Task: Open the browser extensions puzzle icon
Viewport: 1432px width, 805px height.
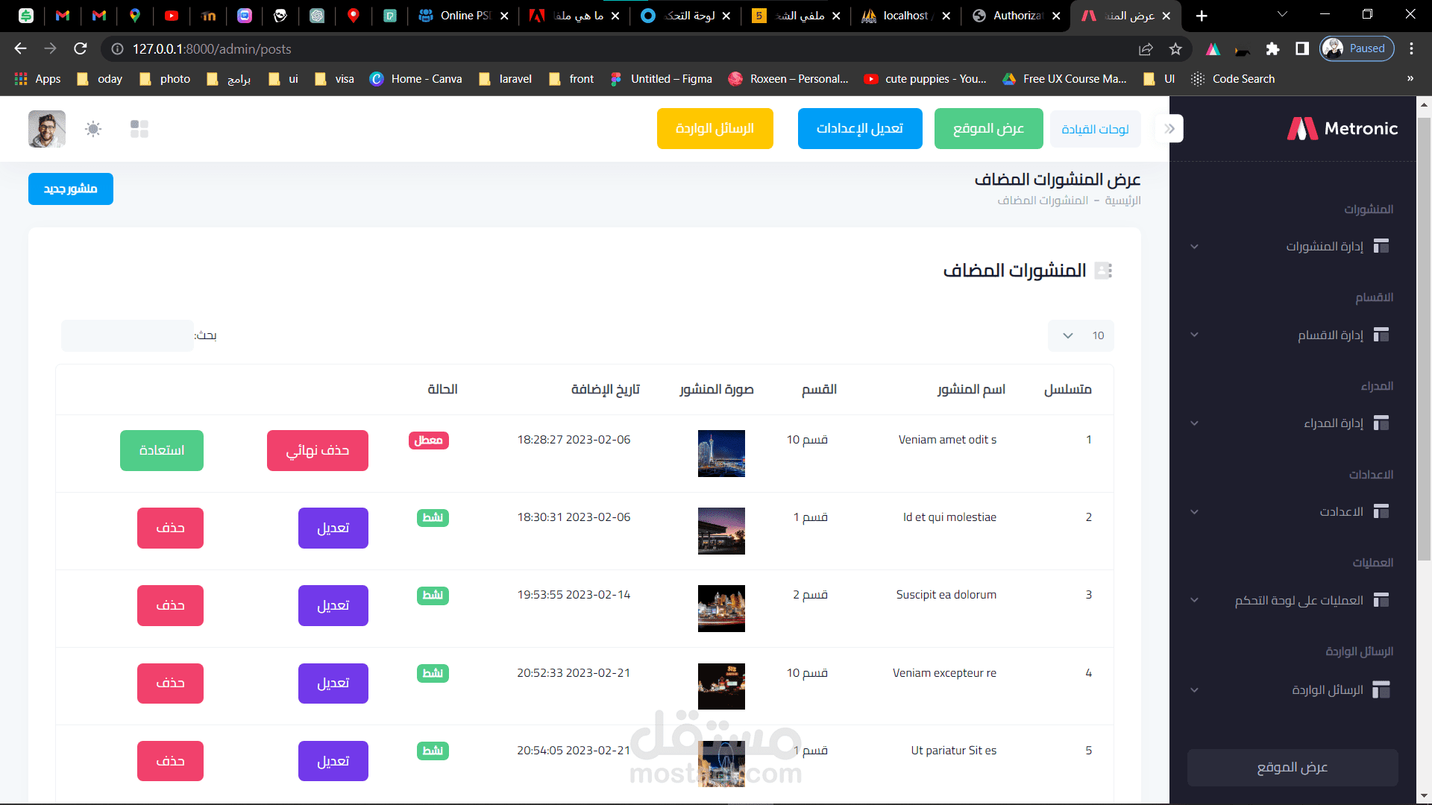Action: click(1272, 48)
